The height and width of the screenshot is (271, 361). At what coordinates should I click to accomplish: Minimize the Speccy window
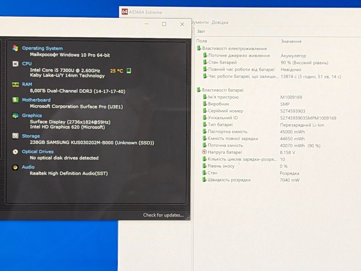click(x=147, y=24)
